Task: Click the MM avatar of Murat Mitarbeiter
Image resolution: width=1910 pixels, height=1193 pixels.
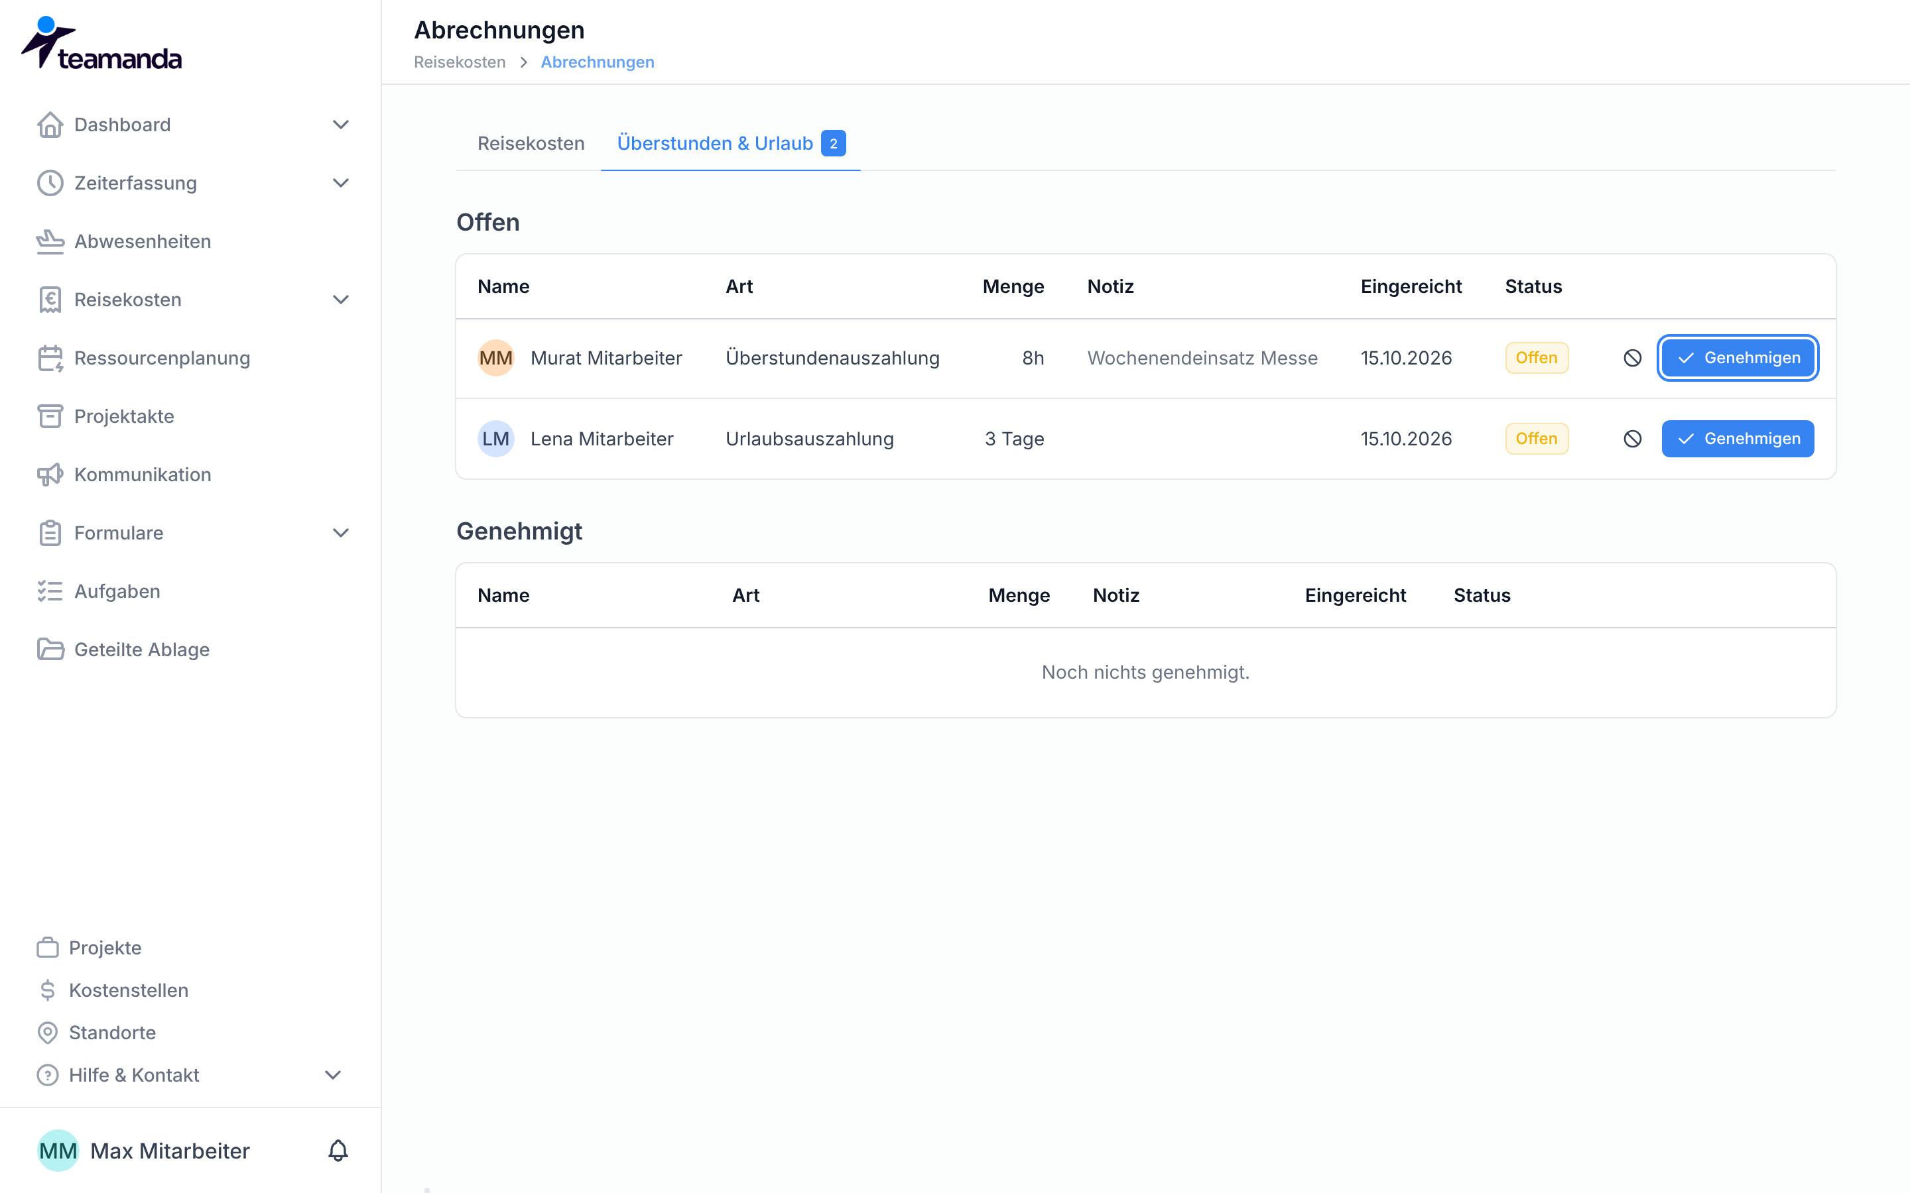Action: (495, 358)
